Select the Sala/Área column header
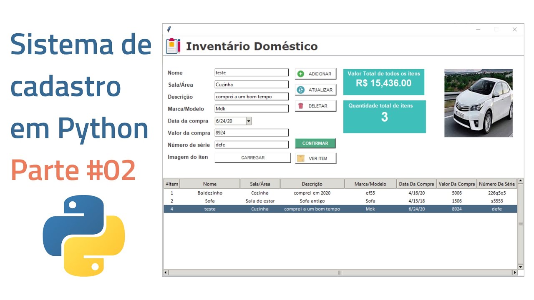This screenshot has width=534, height=300. (x=260, y=184)
